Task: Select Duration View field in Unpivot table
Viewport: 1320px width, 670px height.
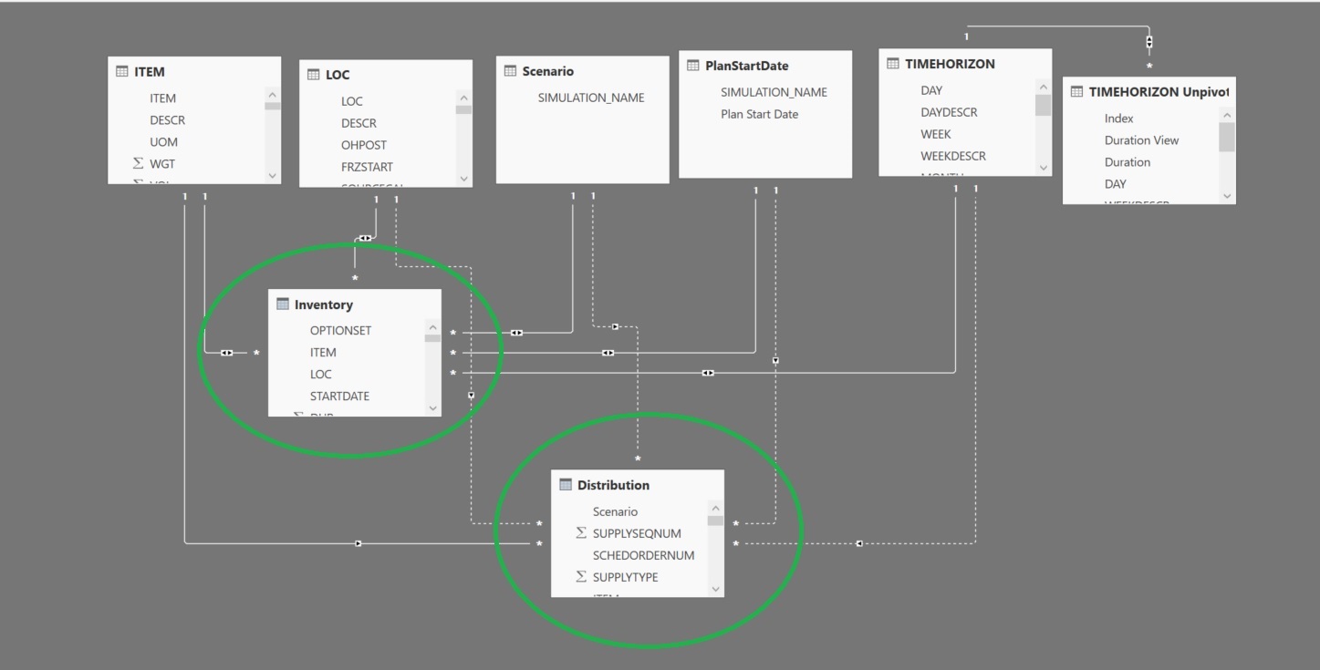Action: [1141, 140]
